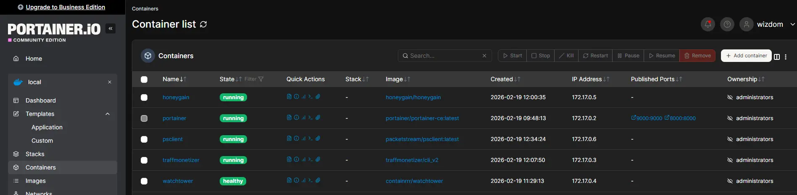Close the local environment with X
The image size is (797, 195).
pos(110,82)
